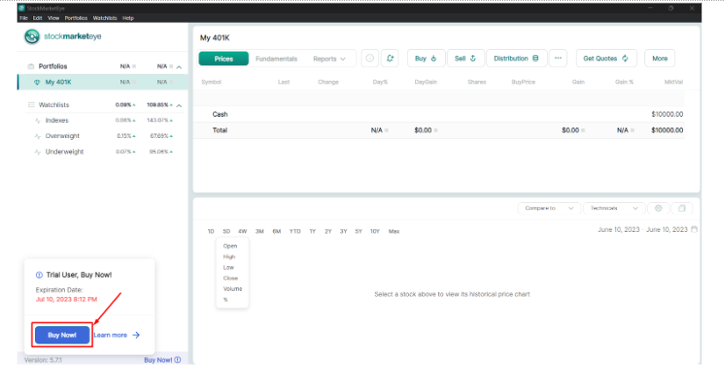Click the blue Buy Now! button

pyautogui.click(x=62, y=335)
